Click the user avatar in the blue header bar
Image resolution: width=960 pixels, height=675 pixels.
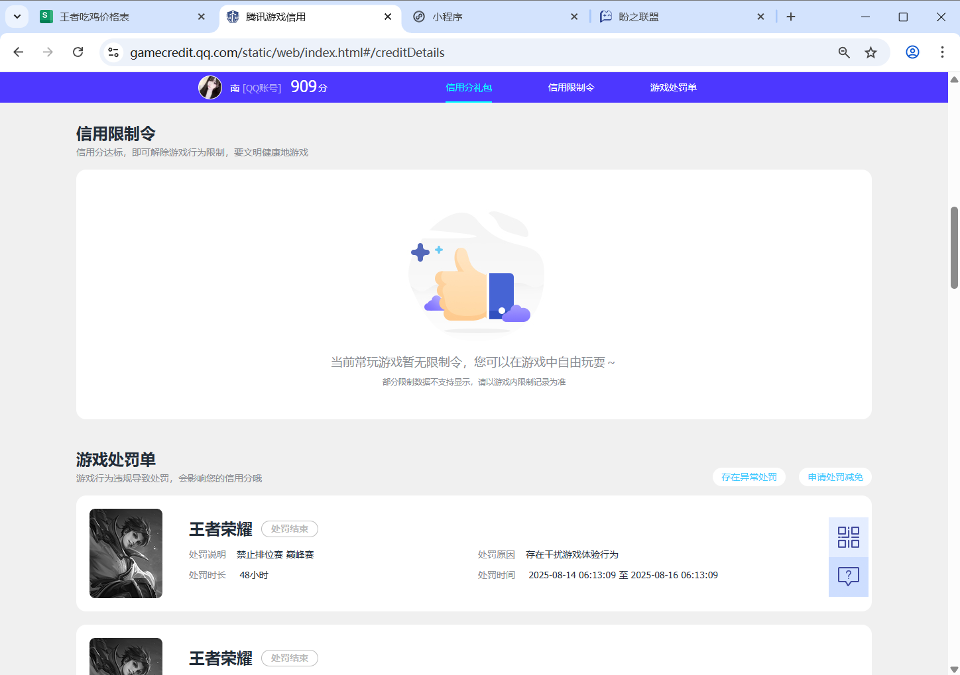tap(210, 87)
